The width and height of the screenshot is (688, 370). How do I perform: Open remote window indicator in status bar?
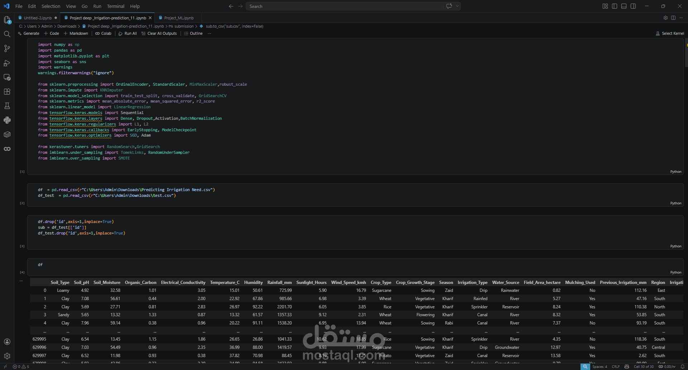coord(5,366)
